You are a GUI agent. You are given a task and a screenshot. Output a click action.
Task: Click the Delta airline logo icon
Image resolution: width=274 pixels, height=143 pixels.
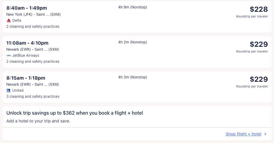(9, 21)
